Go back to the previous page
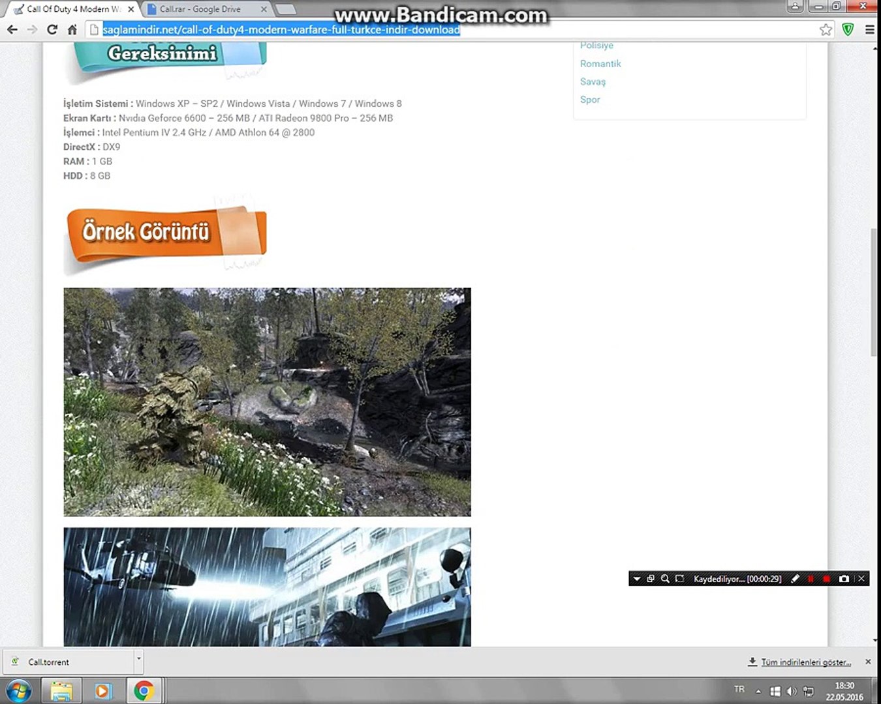Image resolution: width=881 pixels, height=704 pixels. coord(12,29)
